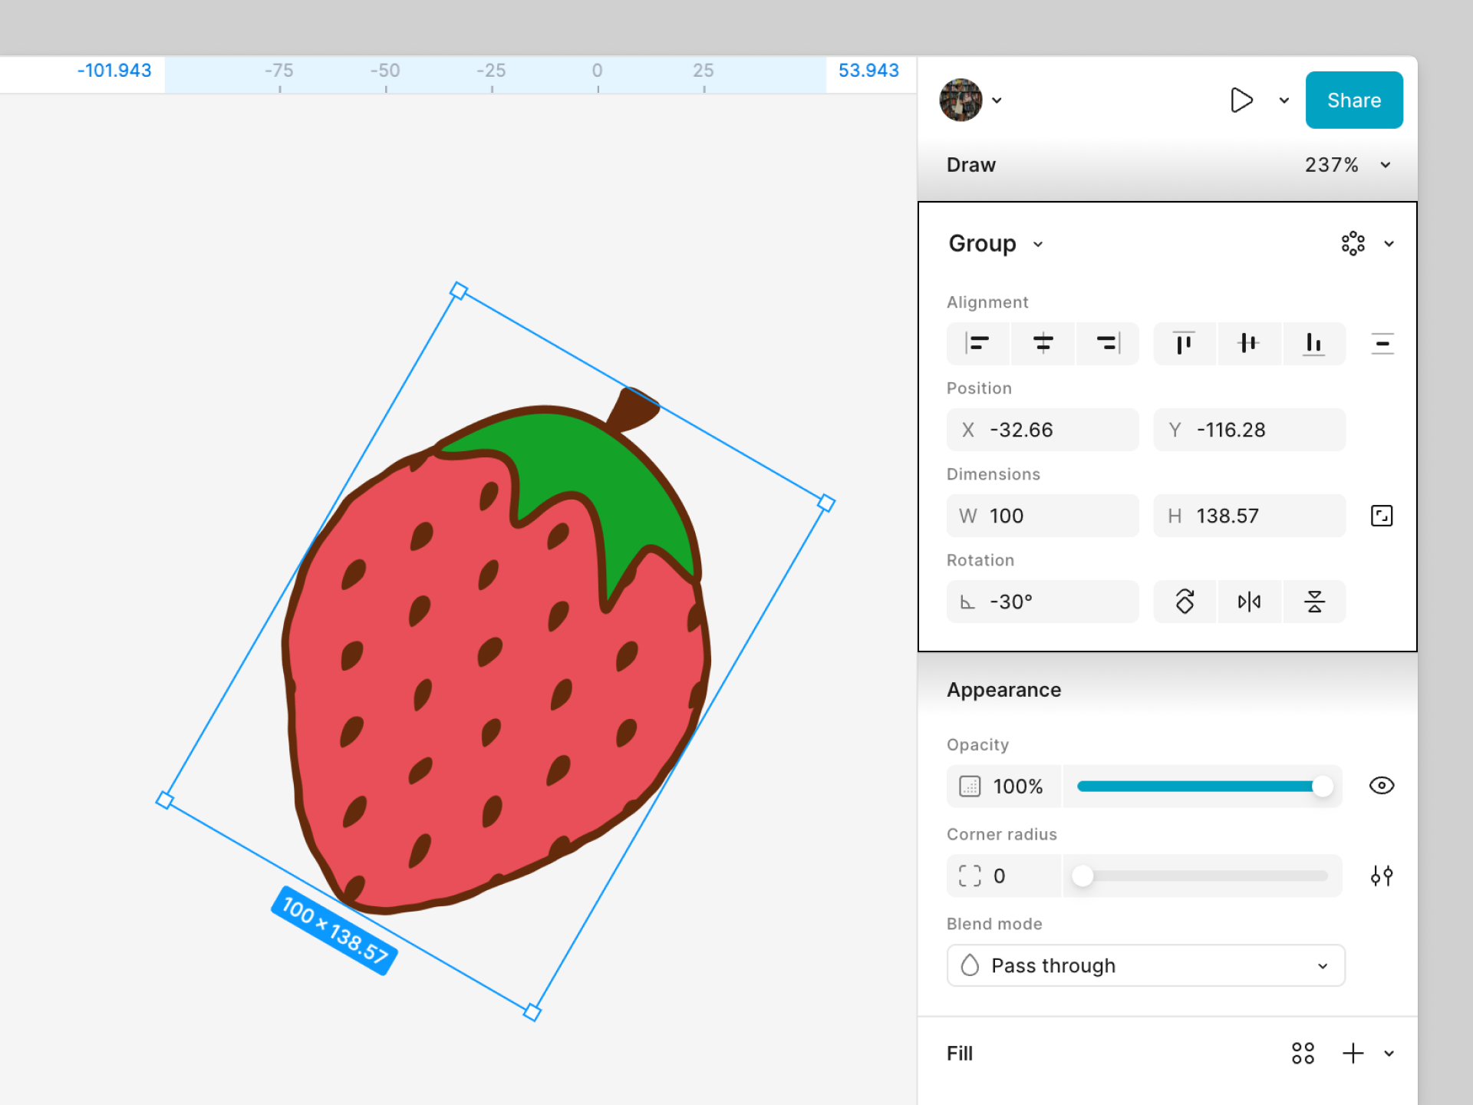The image size is (1473, 1105).
Task: Click the opacity checkerboard icon
Action: (x=970, y=787)
